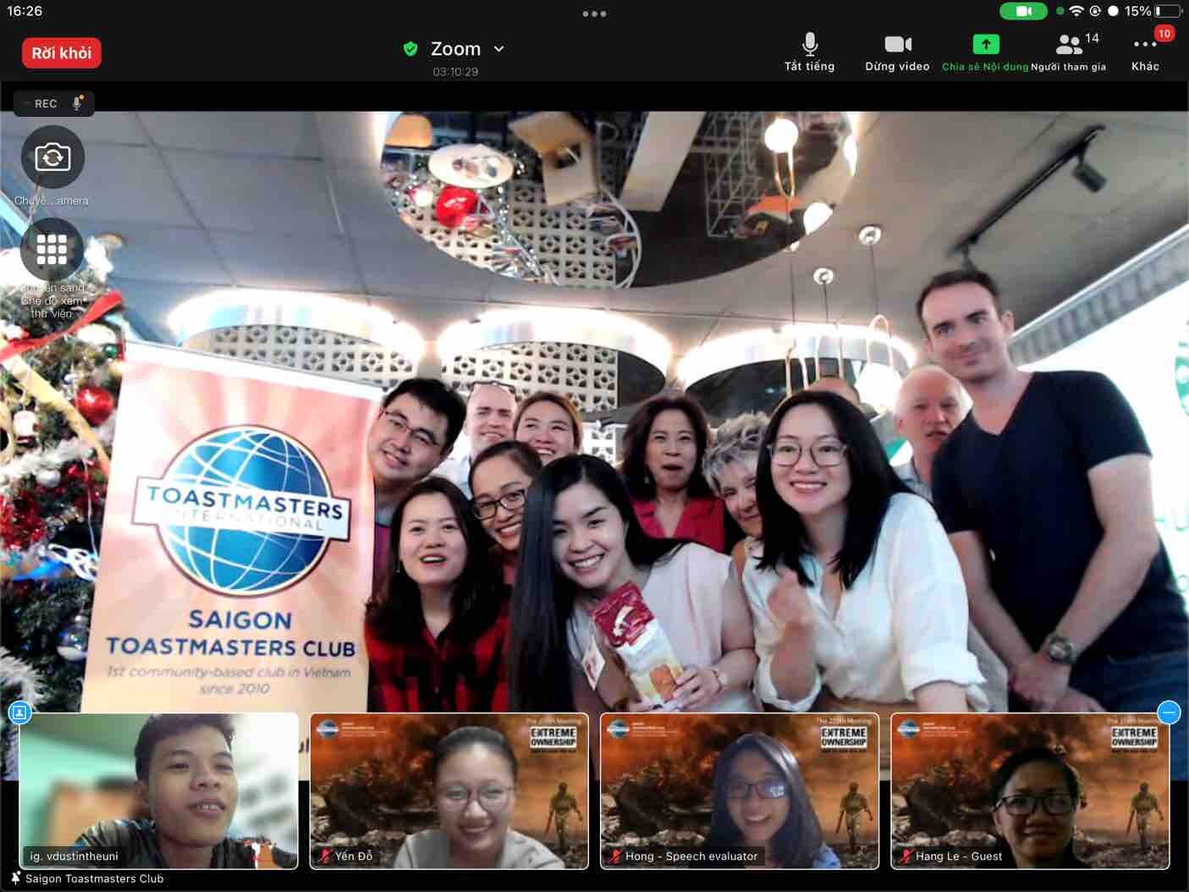
Task: Open Chia sẻ Nội dung share screen
Action: coord(985,52)
